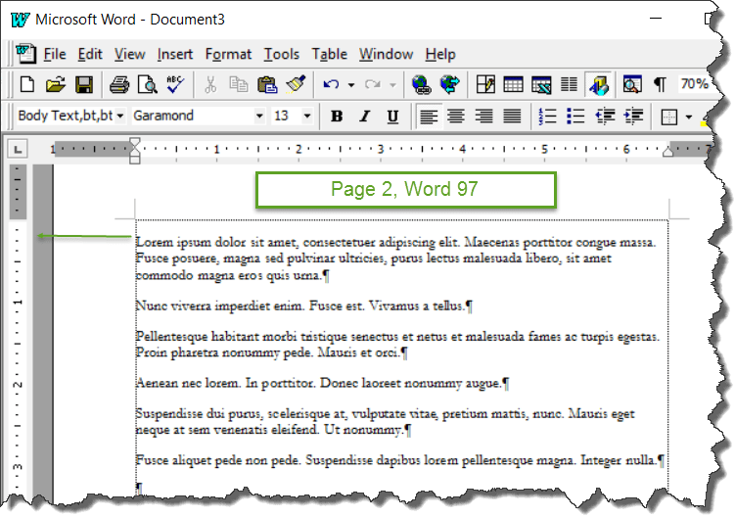Cut the selection with scissors icon
The image size is (735, 517).
coord(210,85)
